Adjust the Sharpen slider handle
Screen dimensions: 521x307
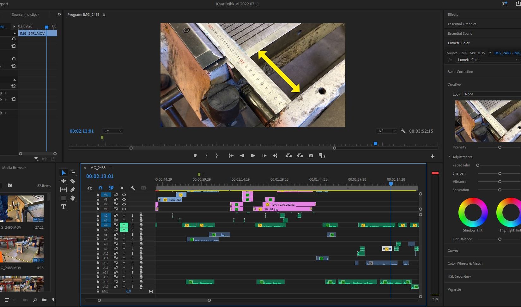click(500, 173)
